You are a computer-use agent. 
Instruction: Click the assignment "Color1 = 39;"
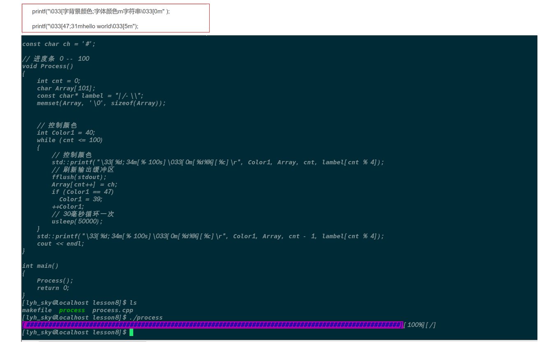(x=81, y=199)
